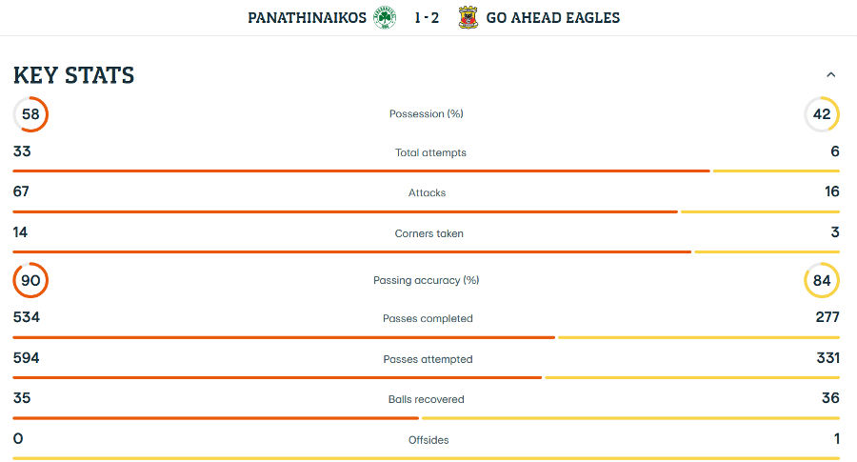Click the Go Ahead Eagles team name
Image resolution: width=857 pixels, height=462 pixels.
[x=552, y=18]
